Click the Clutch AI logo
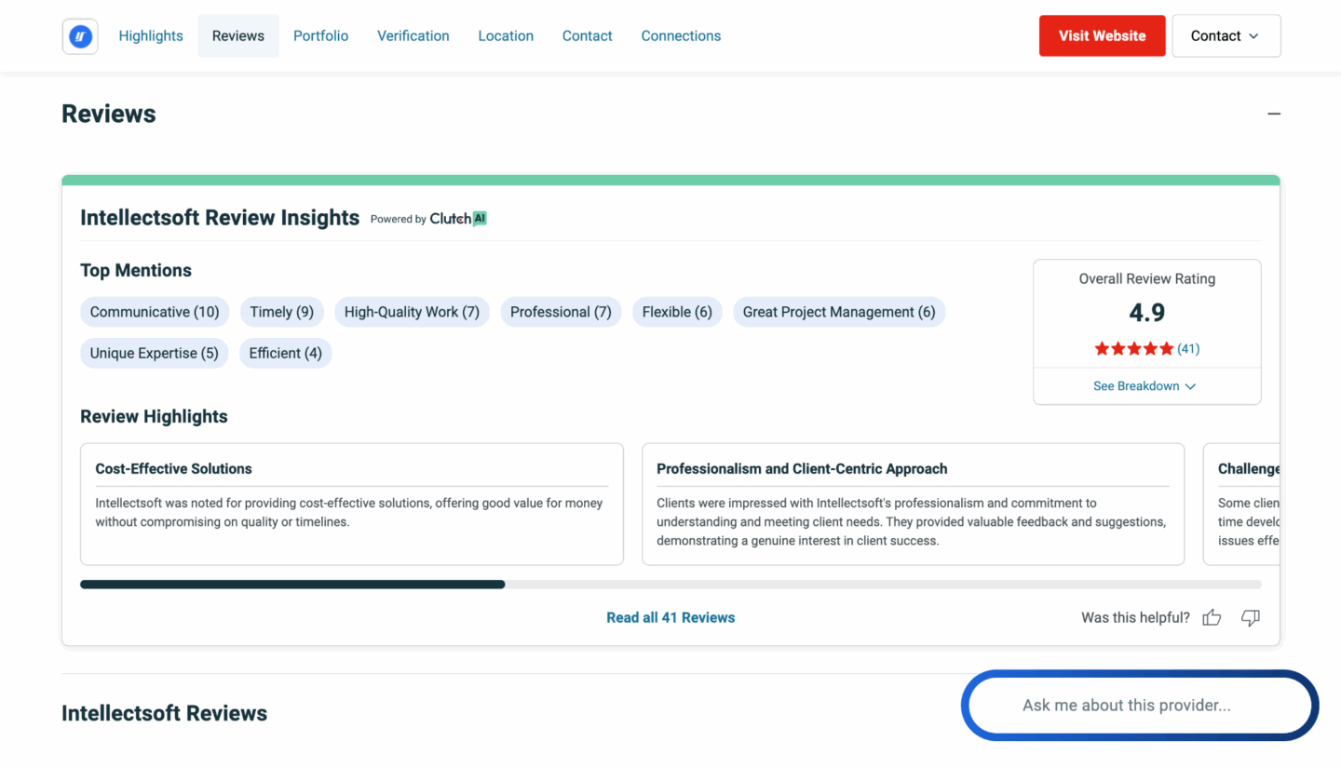The image size is (1341, 768). click(x=458, y=219)
